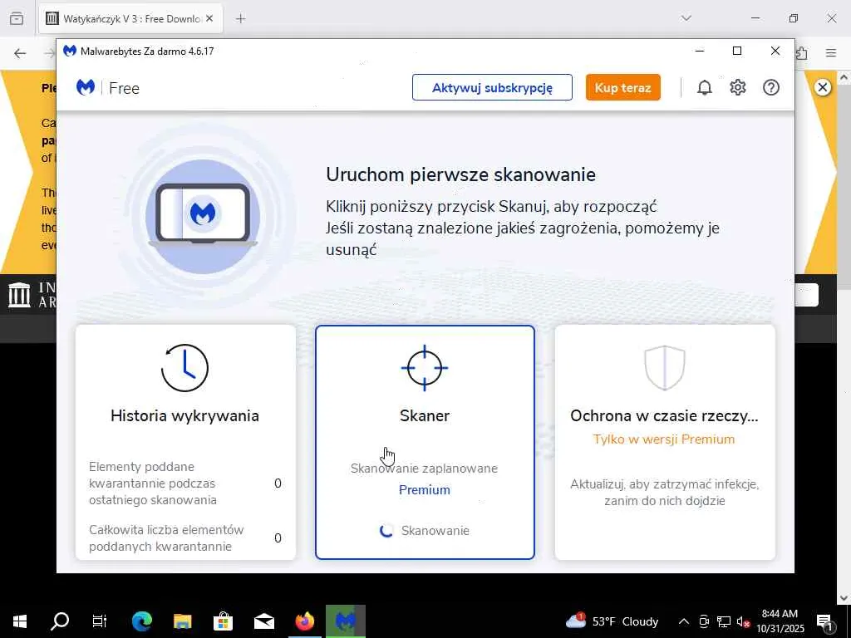Click the Malwarebytes title bar app icon

[x=70, y=51]
